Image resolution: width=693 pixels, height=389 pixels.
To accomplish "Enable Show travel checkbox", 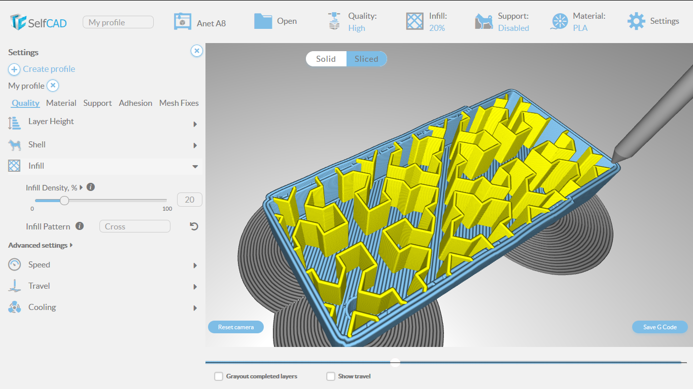I will [331, 376].
